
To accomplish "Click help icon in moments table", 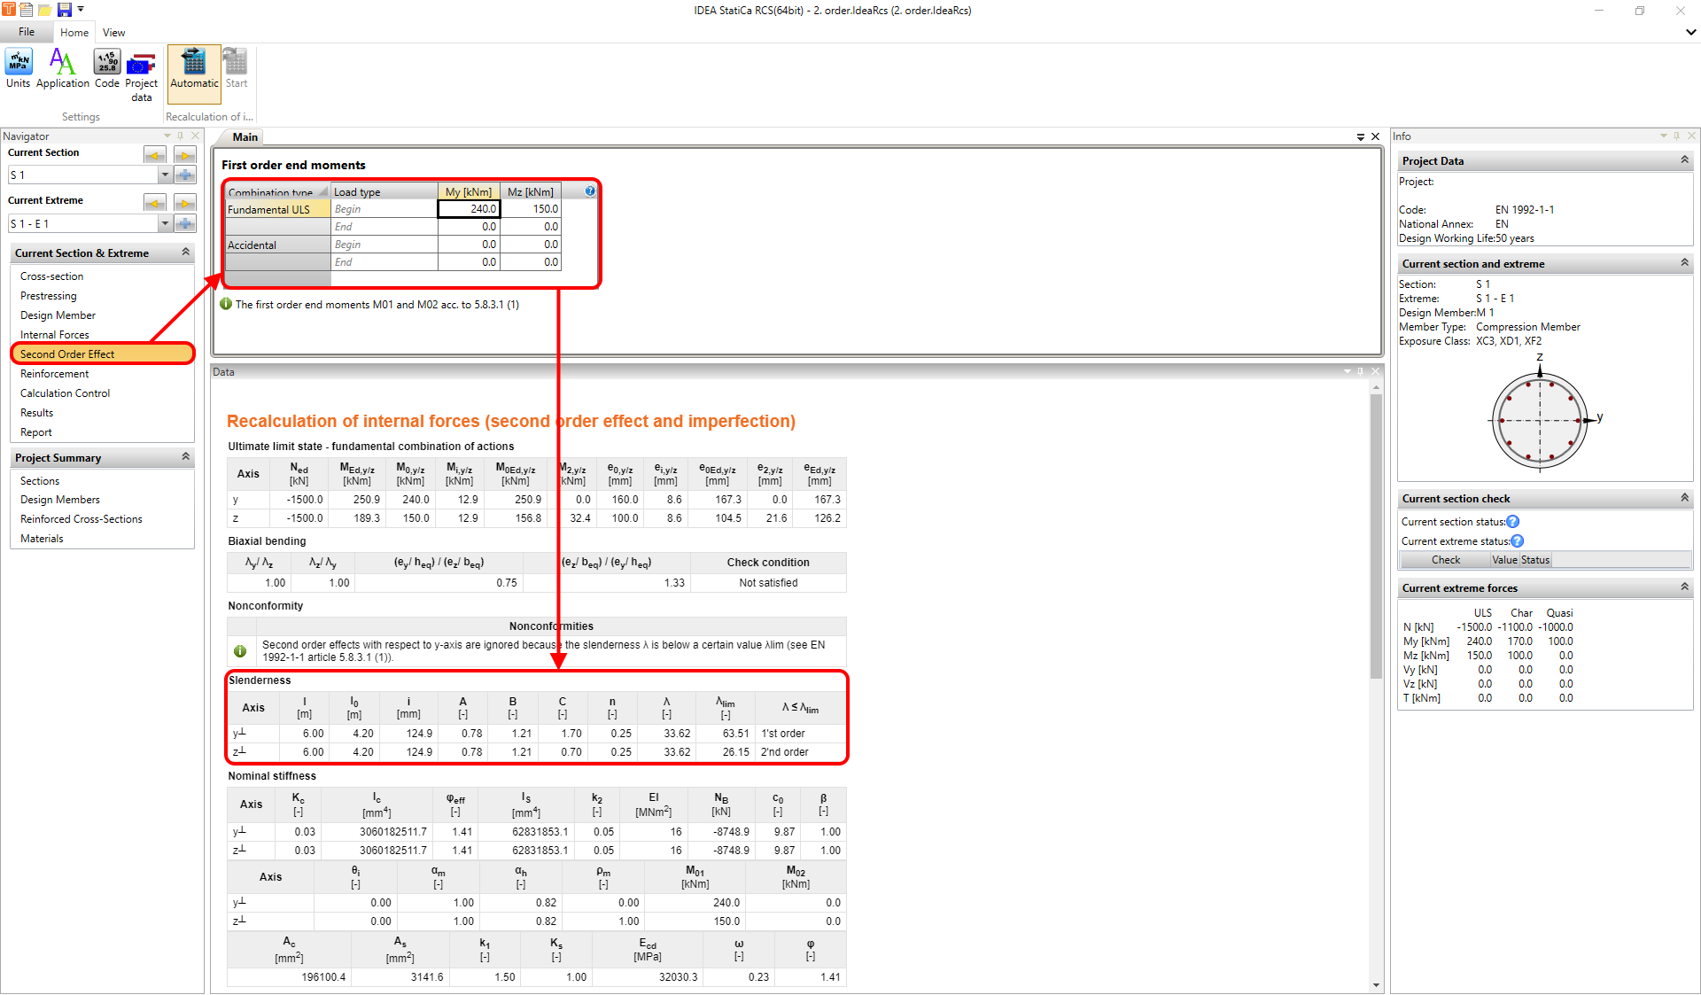I will coord(590,191).
